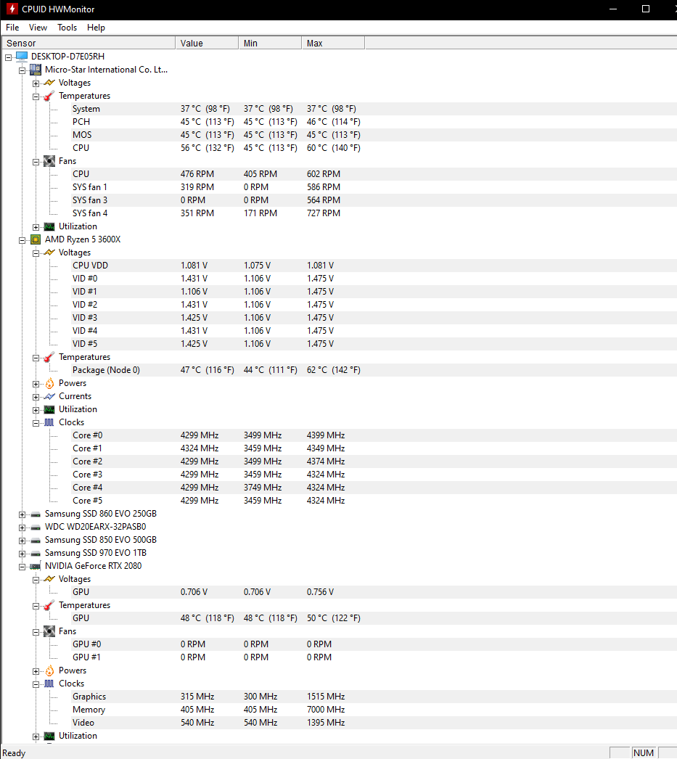Expand the Samsung SSD 860 EVO 250GB node
The width and height of the screenshot is (677, 759).
[22, 515]
